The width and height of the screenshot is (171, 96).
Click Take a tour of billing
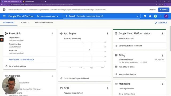pyautogui.click(x=126, y=67)
